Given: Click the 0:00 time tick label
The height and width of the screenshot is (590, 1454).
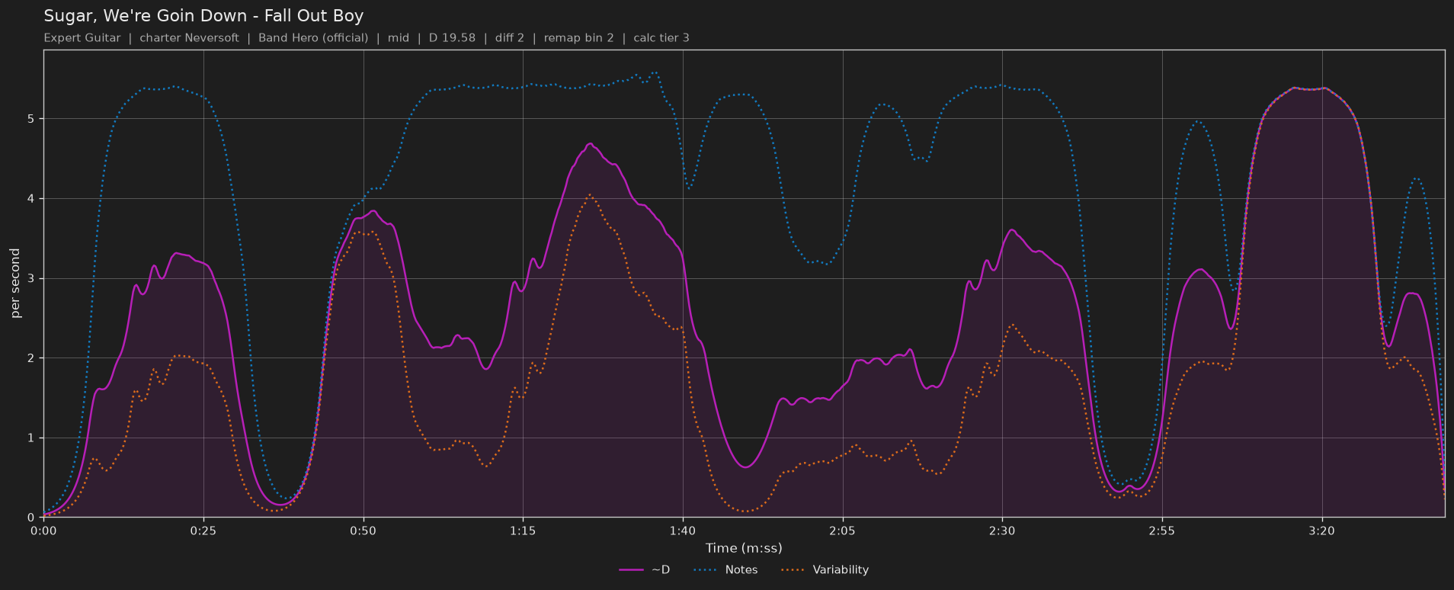Looking at the screenshot, I should click(x=43, y=531).
